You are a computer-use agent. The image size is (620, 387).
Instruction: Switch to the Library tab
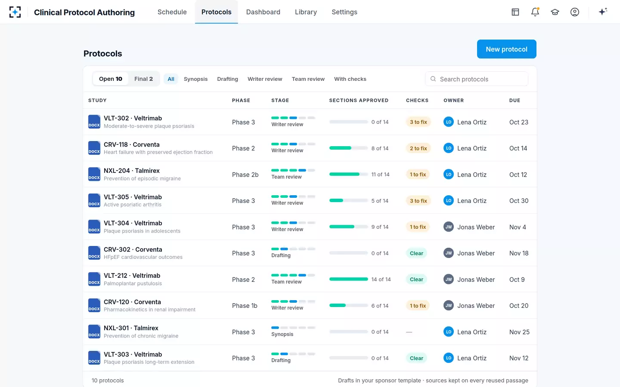click(306, 12)
